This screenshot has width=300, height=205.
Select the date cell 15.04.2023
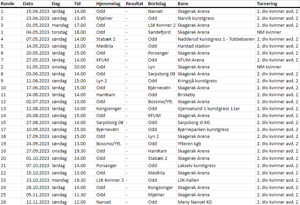tap(38, 11)
